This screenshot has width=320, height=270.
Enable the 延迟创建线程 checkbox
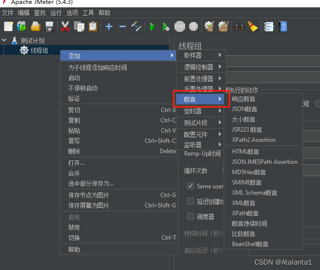191,201
